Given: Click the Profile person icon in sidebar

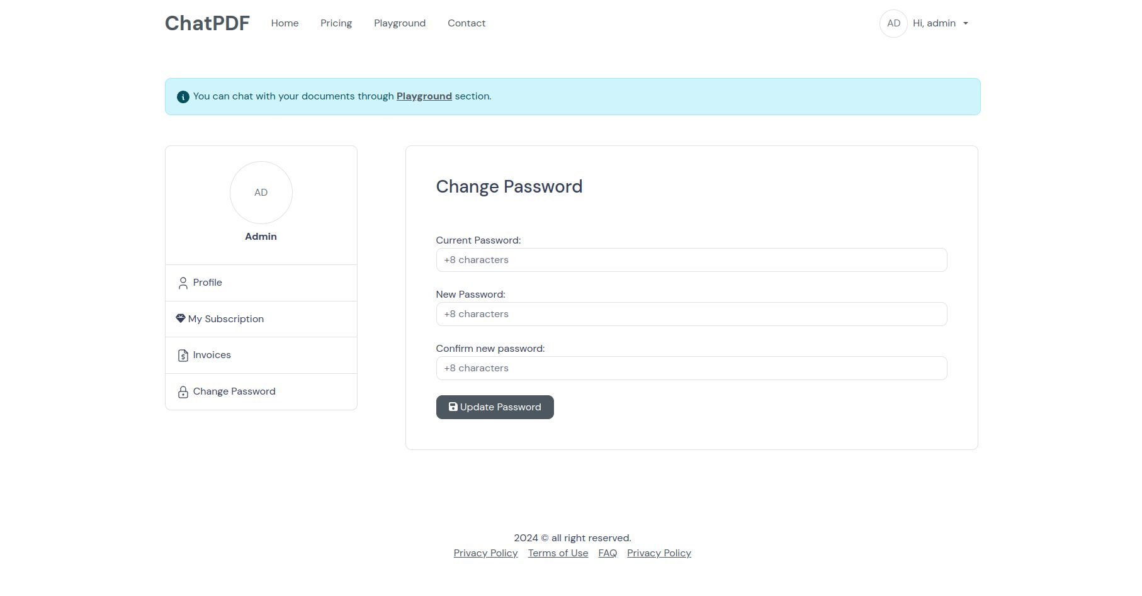Looking at the screenshot, I should pos(183,283).
